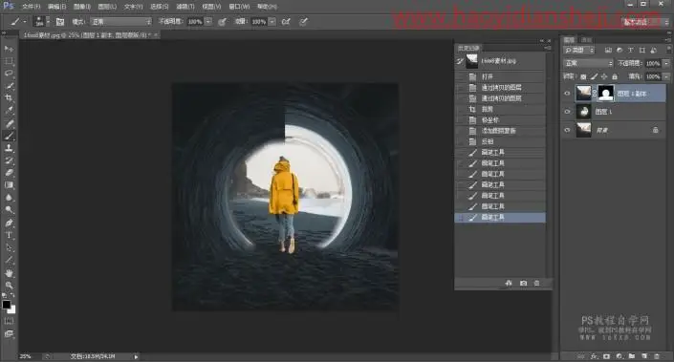Select the Quick Selection tool
The width and height of the screenshot is (674, 362).
[9, 85]
